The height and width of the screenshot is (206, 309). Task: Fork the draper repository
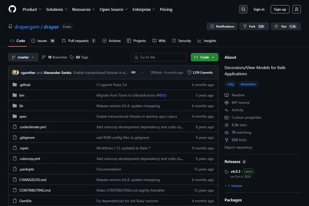254,26
